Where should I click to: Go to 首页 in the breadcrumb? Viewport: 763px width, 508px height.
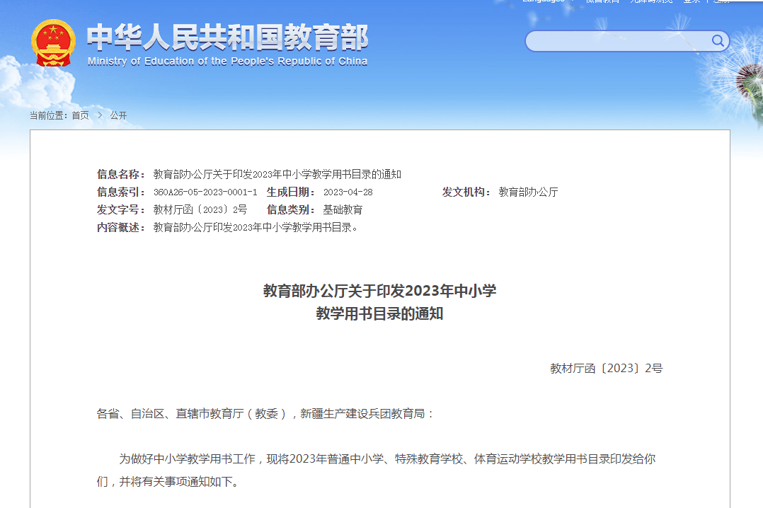coord(80,115)
